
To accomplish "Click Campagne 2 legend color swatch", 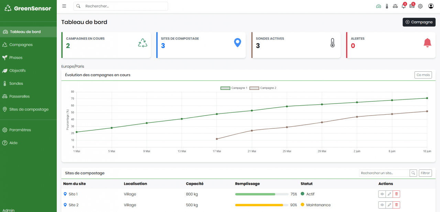I will (254, 88).
